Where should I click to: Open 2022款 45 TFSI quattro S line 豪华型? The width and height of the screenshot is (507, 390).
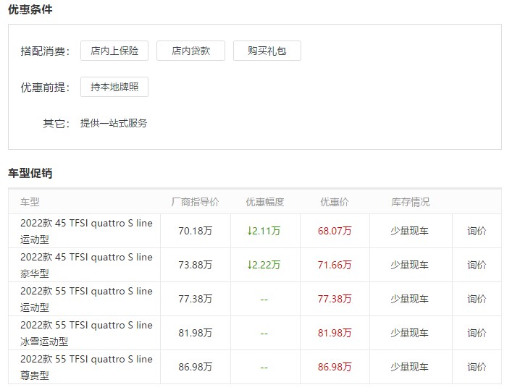tap(86, 266)
